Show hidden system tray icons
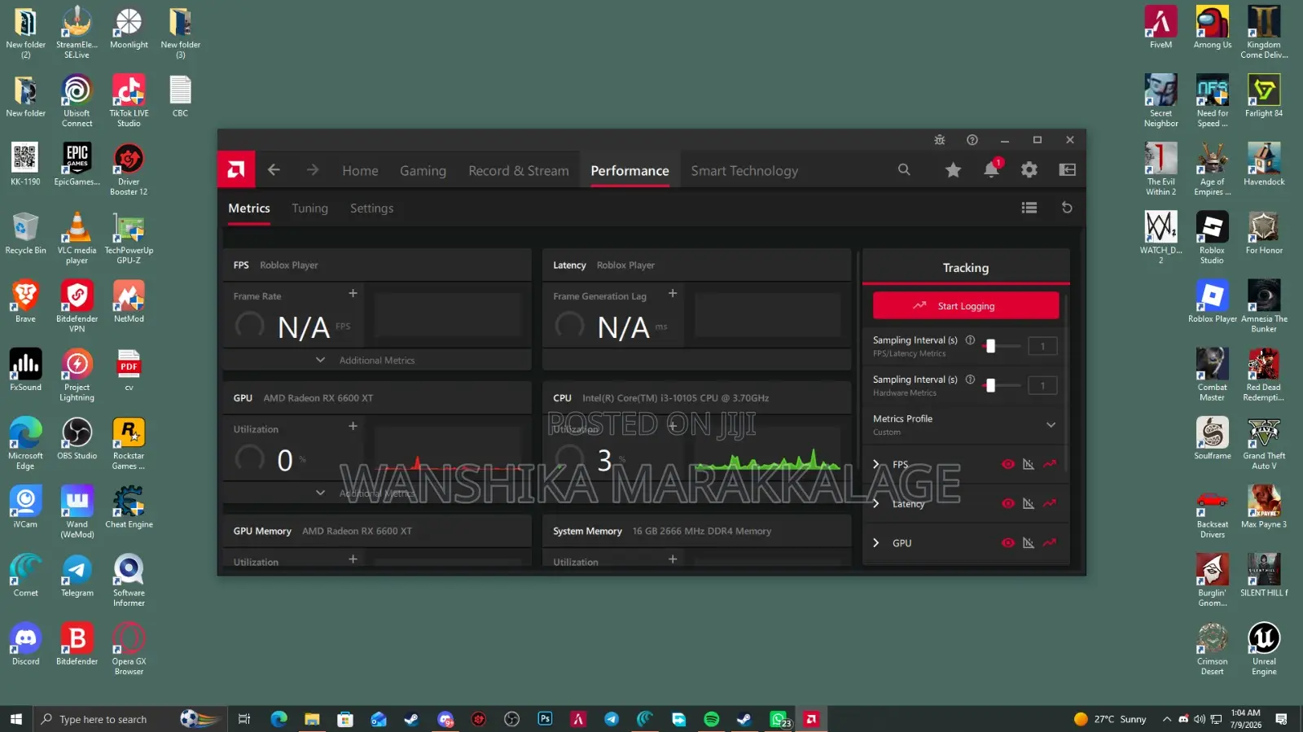This screenshot has height=732, width=1303. click(1167, 719)
